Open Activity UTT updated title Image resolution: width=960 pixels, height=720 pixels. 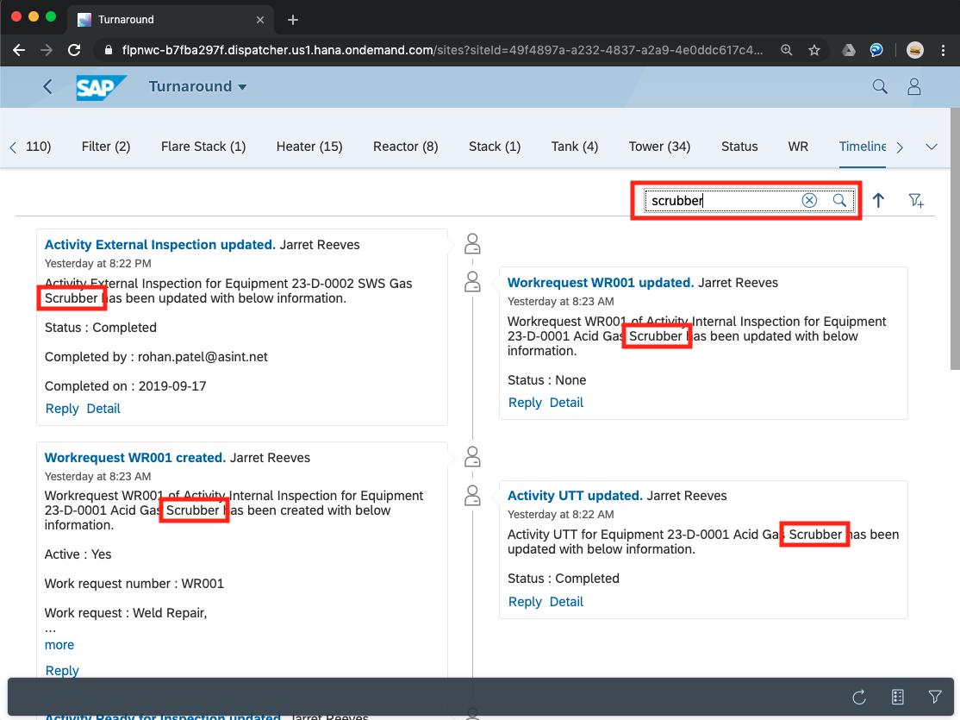pyautogui.click(x=575, y=496)
